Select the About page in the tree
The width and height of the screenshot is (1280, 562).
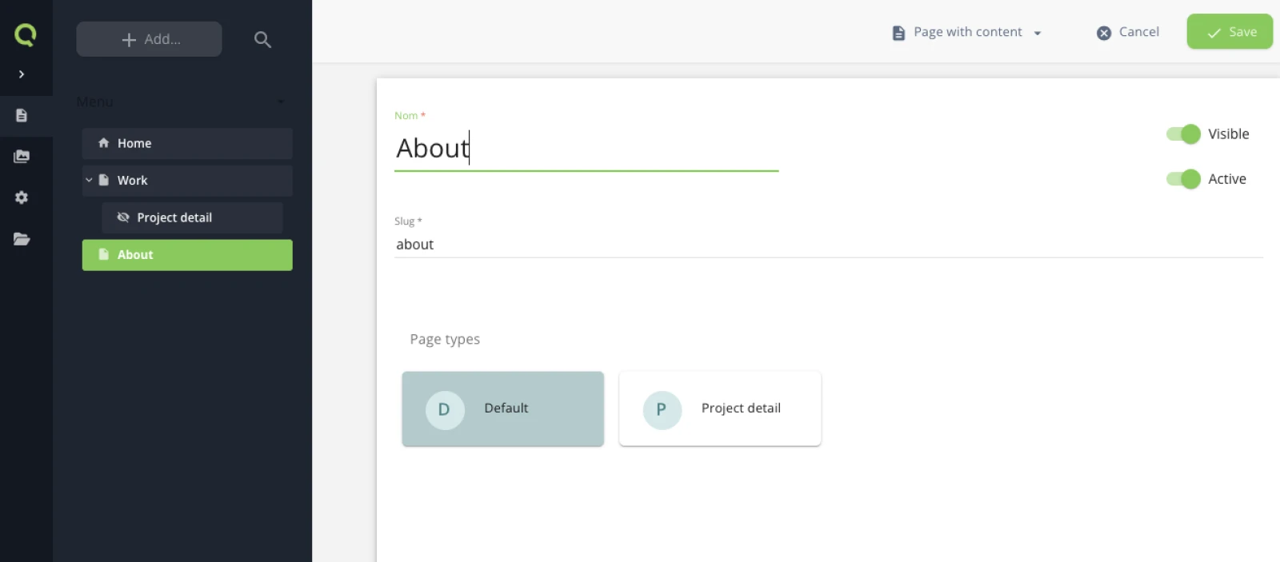187,255
